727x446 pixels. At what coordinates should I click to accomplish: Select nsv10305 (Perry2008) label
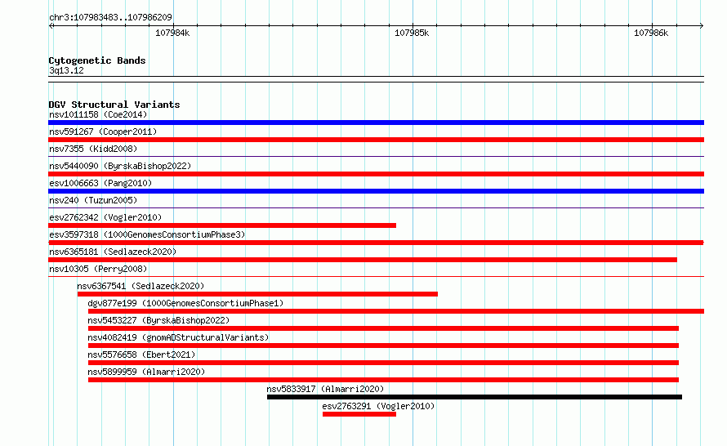[x=98, y=269]
